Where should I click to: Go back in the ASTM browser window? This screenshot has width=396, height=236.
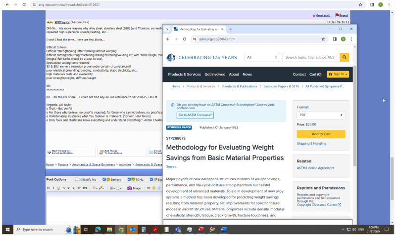point(168,39)
